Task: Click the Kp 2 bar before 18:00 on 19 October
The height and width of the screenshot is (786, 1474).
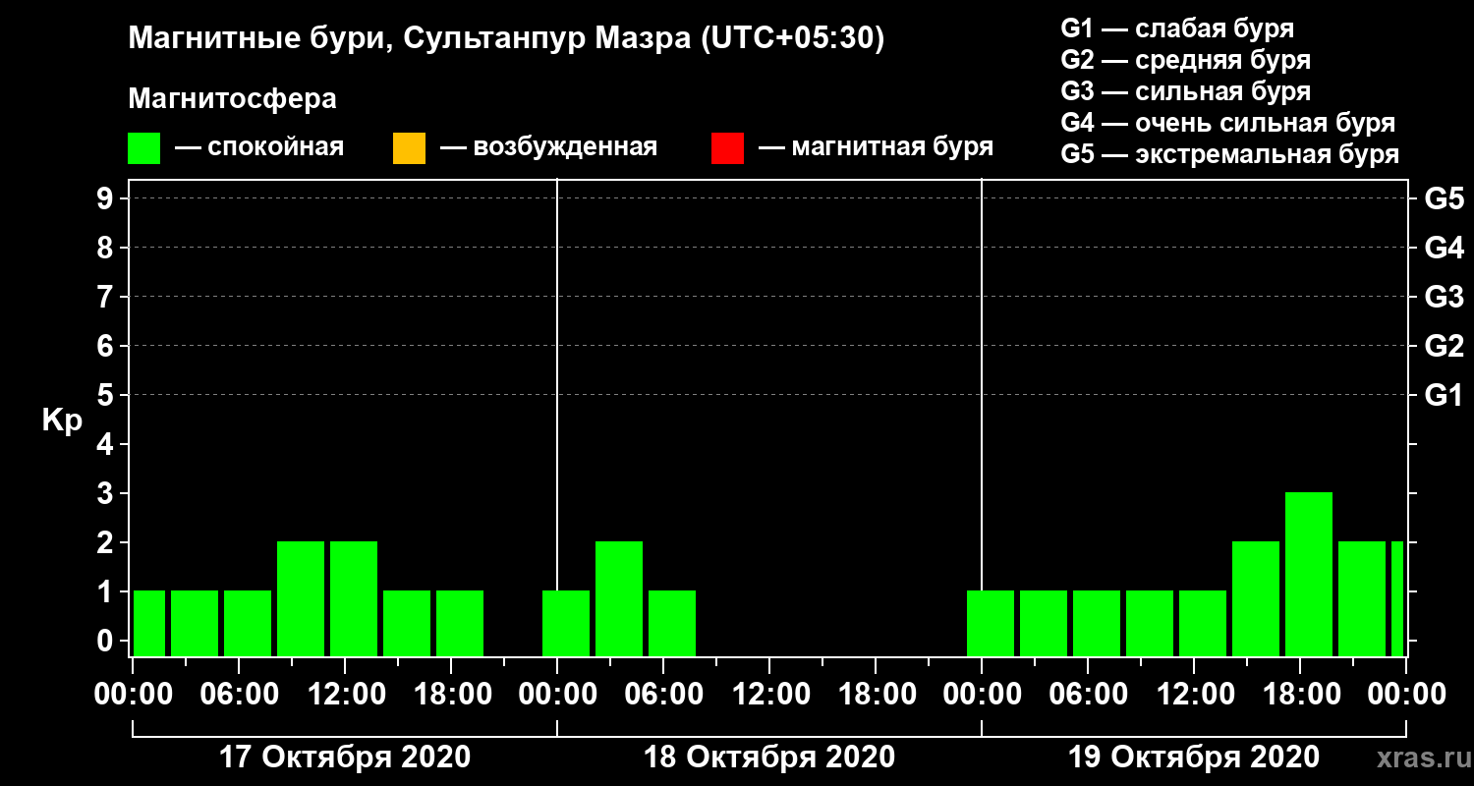Action: (1256, 598)
